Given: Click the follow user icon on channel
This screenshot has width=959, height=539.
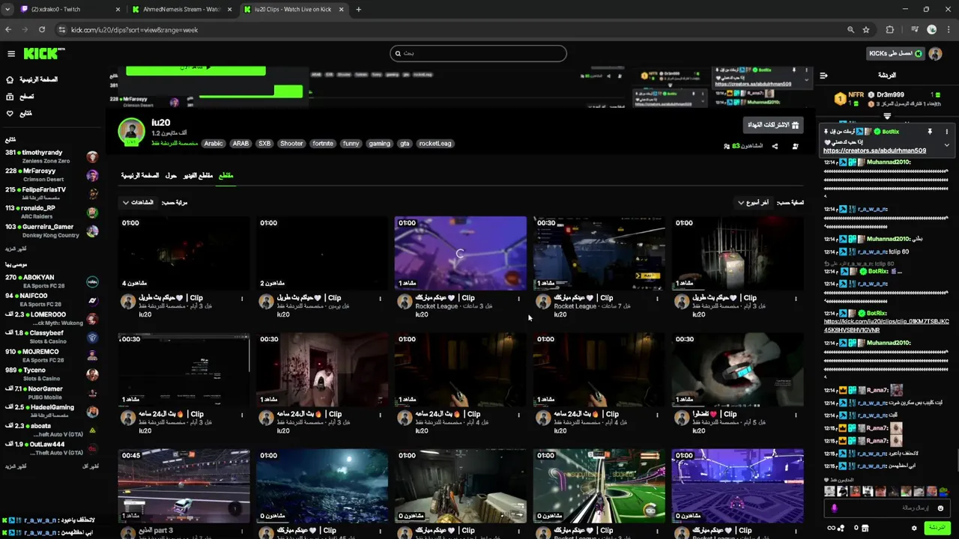Looking at the screenshot, I should tap(795, 146).
